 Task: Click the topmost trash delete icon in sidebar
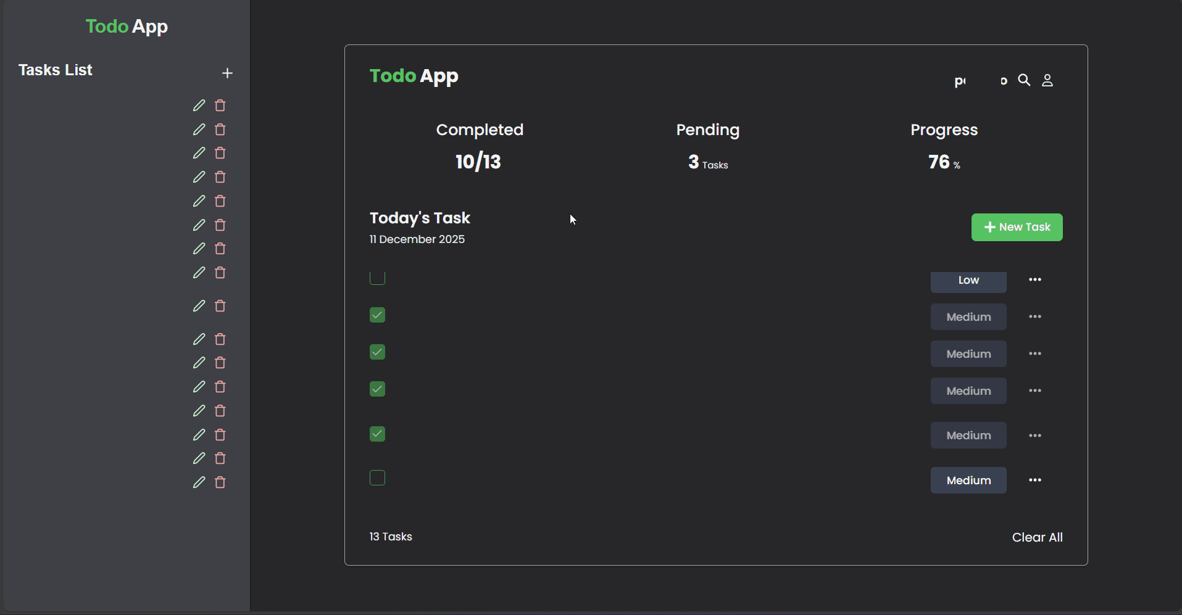point(220,105)
